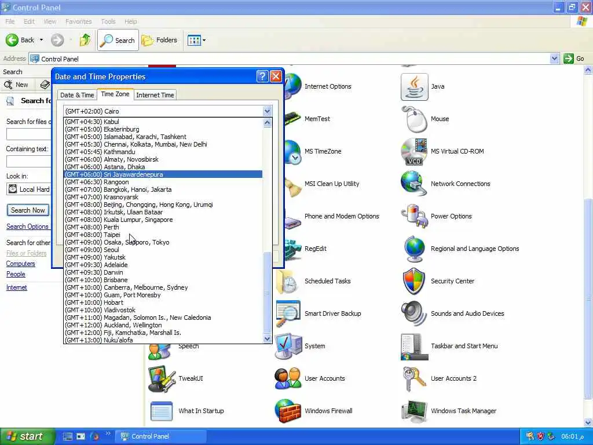Screen dimensions: 593x445
Task: Open MS Virtual CD-ROM icon
Action: click(415, 152)
